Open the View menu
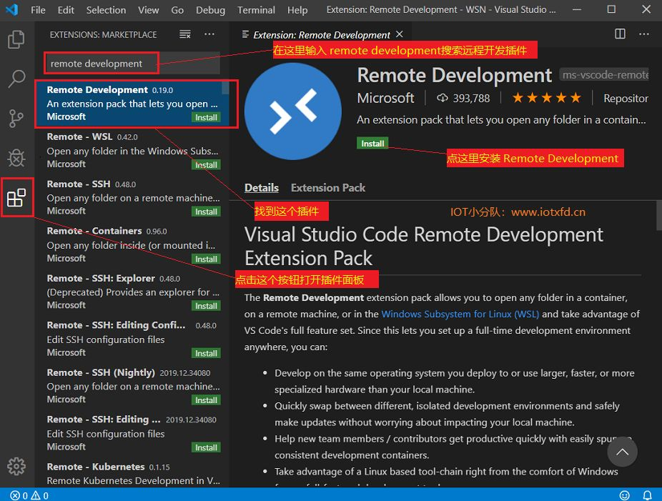Screen dimensions: 662x501 149,10
